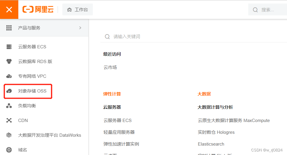Click the magnifier icon in top search
Viewport: 287px width, 155px height.
255,10
